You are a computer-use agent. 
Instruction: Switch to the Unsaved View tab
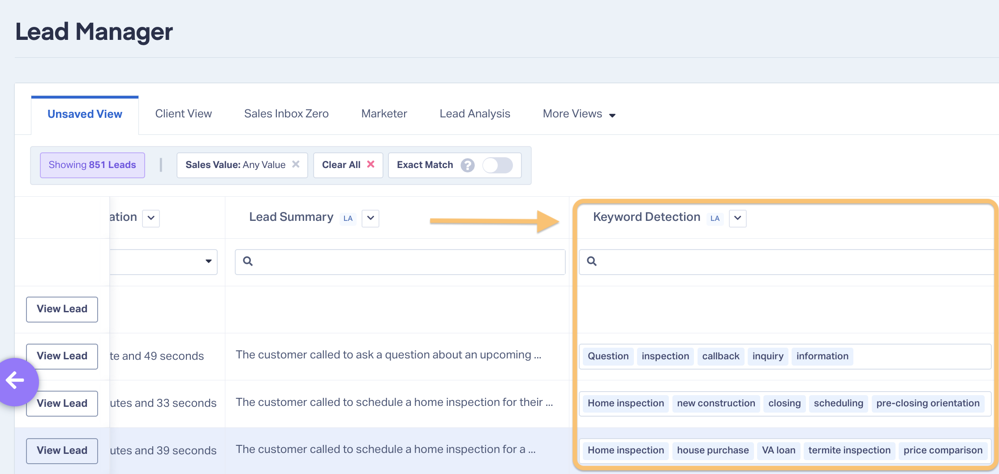click(85, 114)
